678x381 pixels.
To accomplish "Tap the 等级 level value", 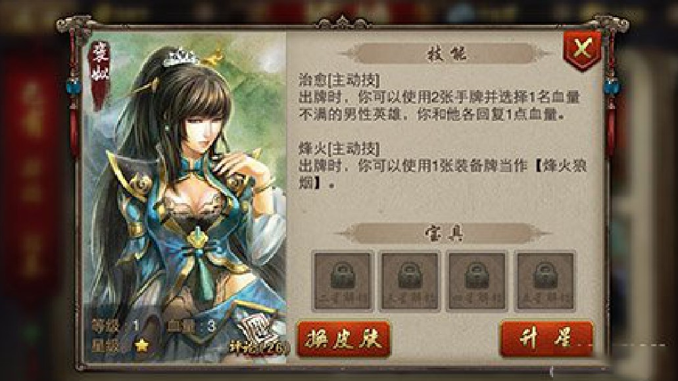I will pyautogui.click(x=135, y=326).
